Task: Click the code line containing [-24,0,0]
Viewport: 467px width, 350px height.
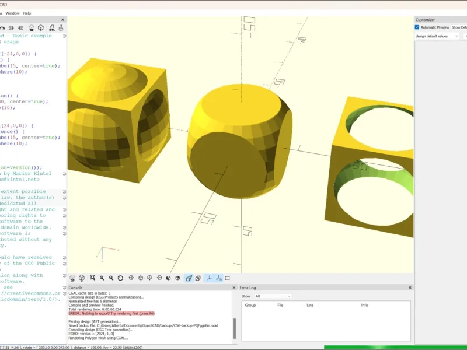Action: point(18,54)
